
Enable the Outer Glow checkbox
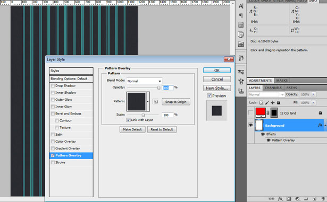point(53,100)
